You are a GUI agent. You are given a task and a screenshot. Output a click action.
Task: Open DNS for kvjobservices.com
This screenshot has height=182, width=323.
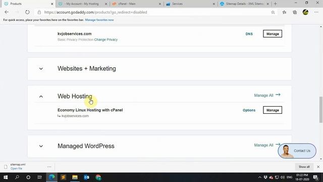(x=249, y=34)
